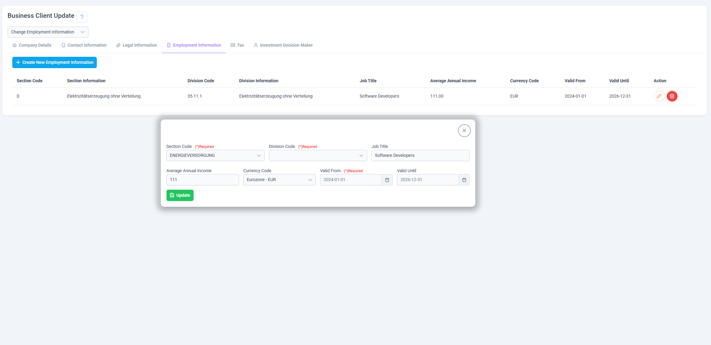Image resolution: width=711 pixels, height=345 pixels.
Task: Focus the Average Annual Income field
Action: coord(203,180)
